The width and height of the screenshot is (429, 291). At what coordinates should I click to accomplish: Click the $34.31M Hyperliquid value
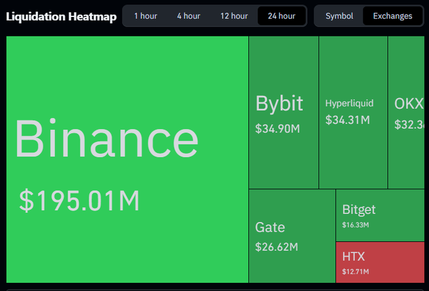pos(347,120)
